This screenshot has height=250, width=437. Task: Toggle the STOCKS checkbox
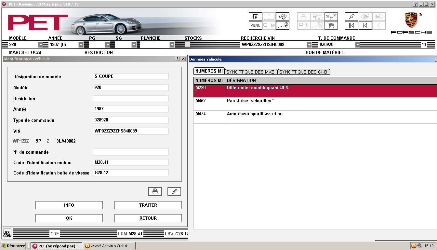pyautogui.click(x=188, y=44)
